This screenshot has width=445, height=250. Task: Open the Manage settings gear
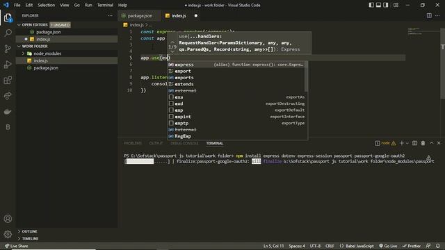(x=8, y=234)
